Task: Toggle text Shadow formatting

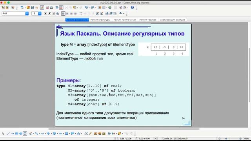Action: (x=58, y=14)
